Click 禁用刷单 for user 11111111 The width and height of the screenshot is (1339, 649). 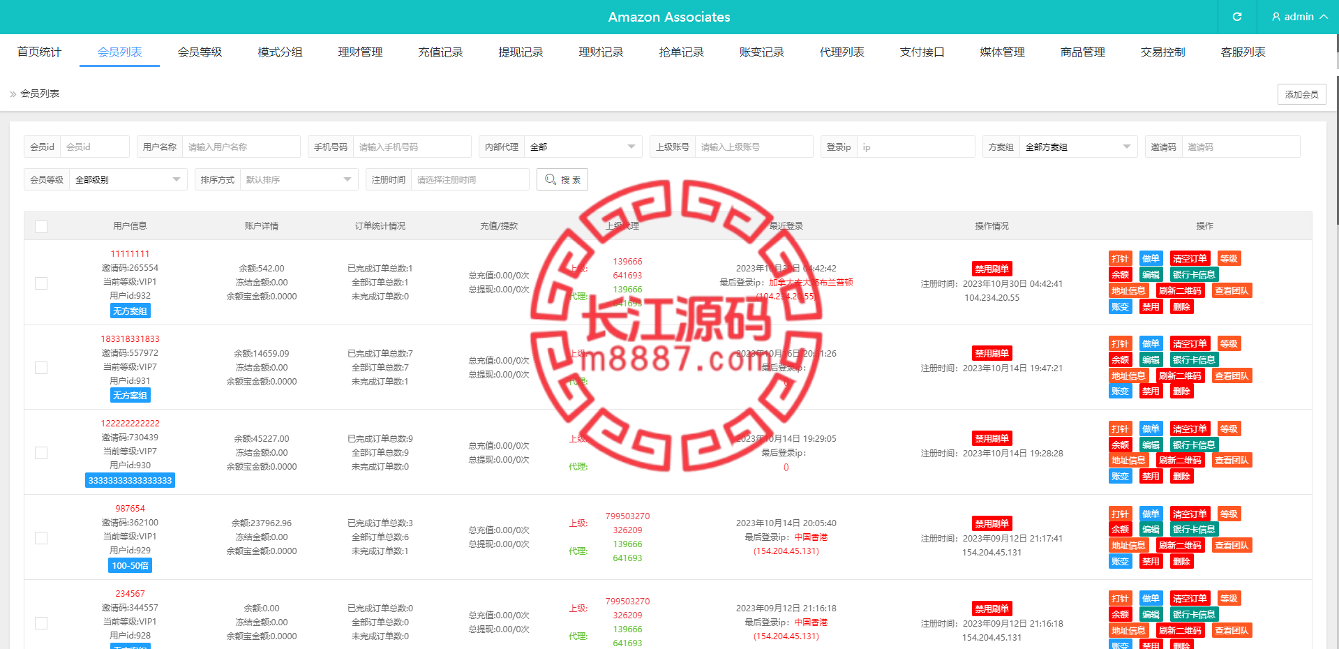click(x=992, y=269)
